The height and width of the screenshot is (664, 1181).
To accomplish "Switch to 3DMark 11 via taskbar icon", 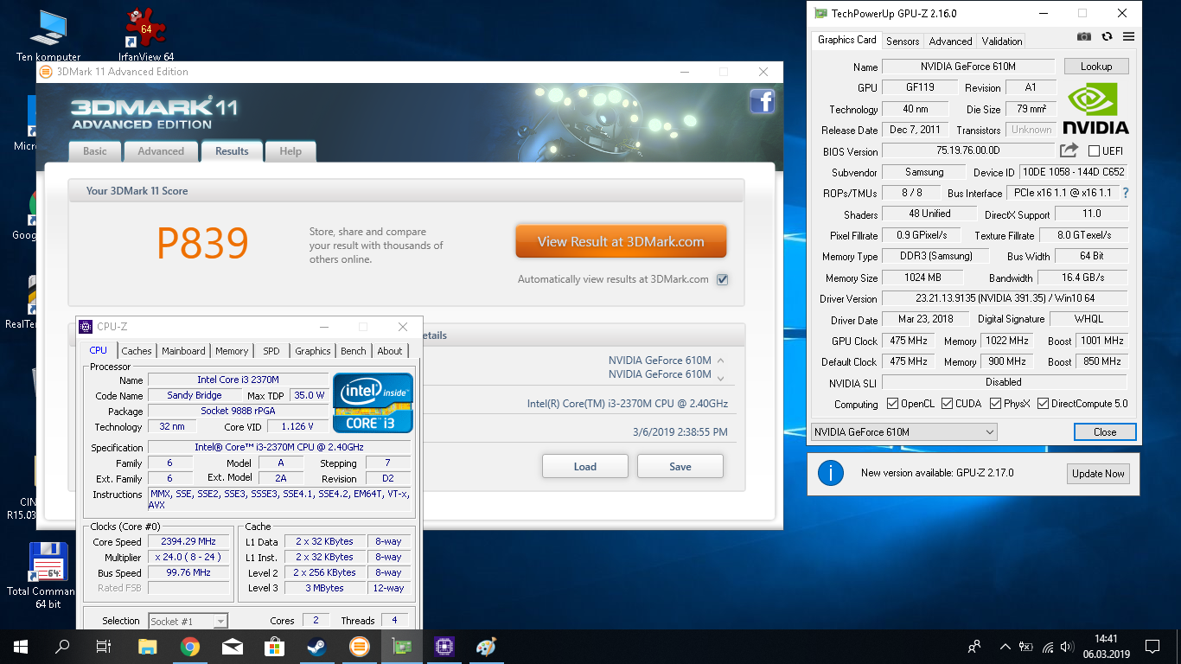I will coord(359,647).
